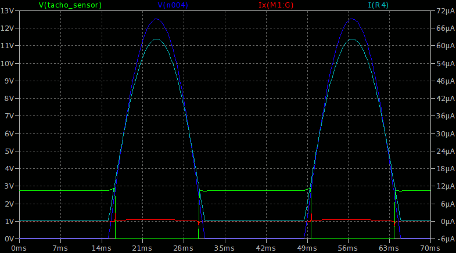456x253 pixels.
Task: Click the 30µA right axis label
Action: pyautogui.click(x=446, y=134)
